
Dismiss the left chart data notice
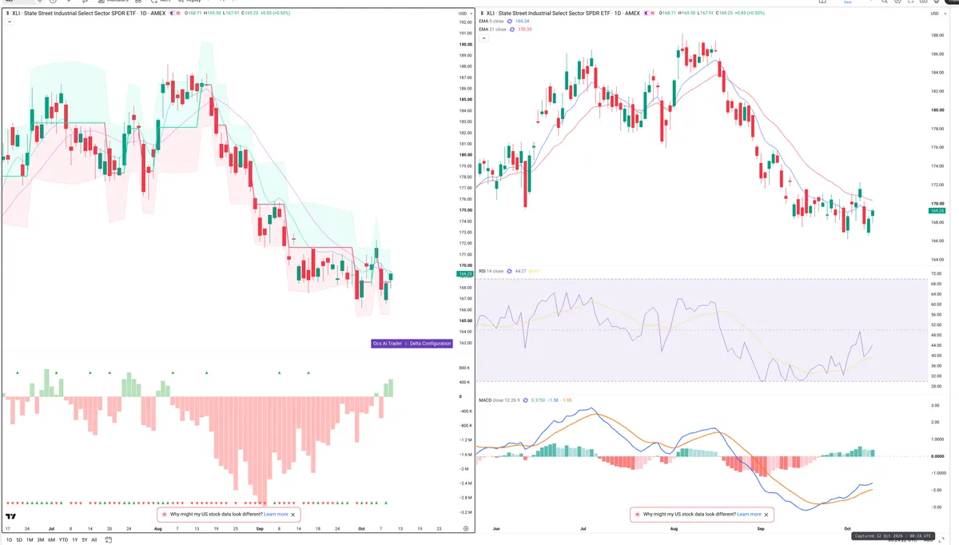[x=292, y=515]
